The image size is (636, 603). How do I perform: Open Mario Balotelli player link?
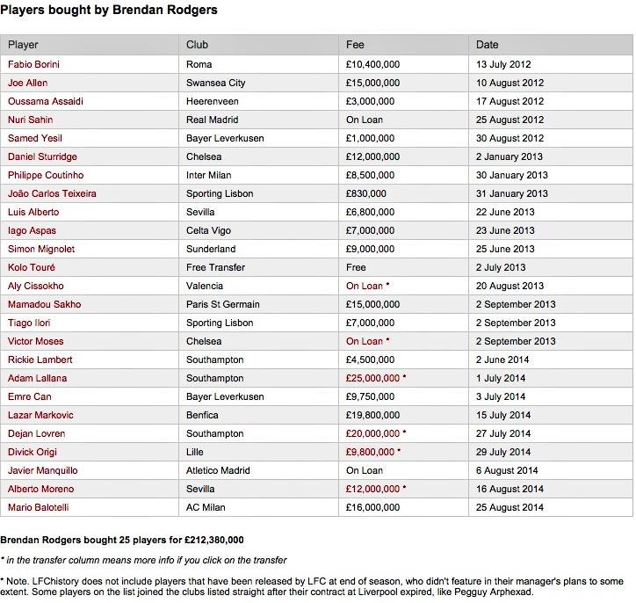[38, 507]
